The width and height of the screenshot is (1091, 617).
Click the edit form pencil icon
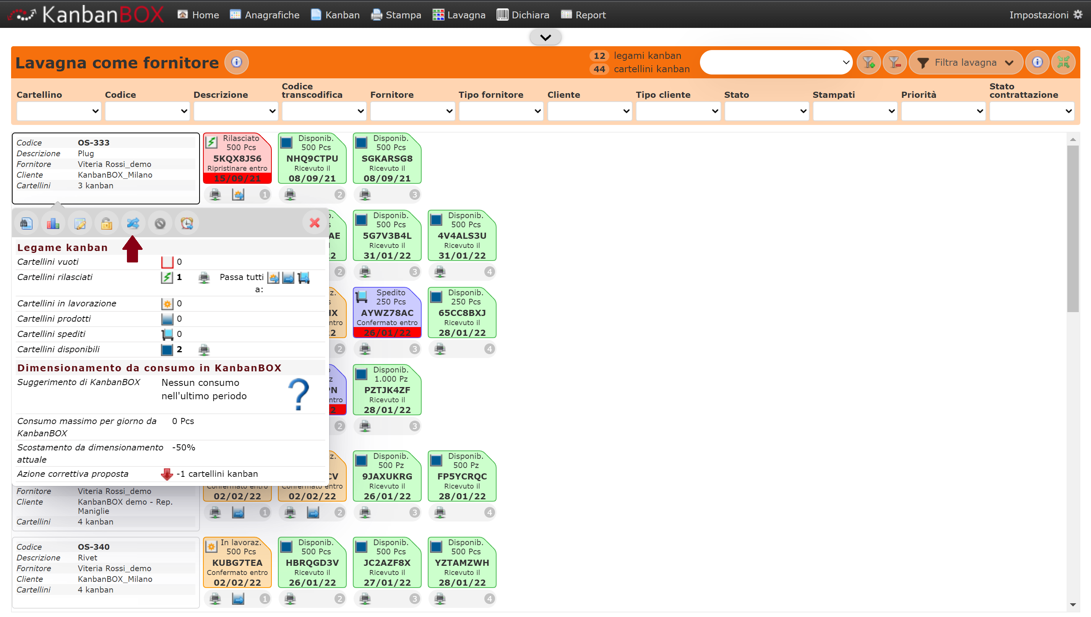click(80, 223)
